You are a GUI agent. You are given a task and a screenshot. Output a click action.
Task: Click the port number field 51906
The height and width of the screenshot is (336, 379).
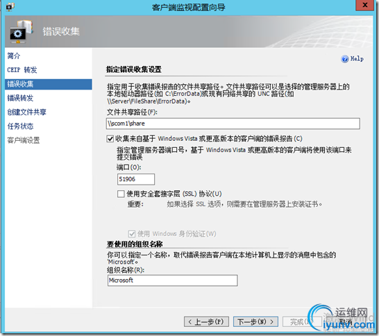[x=136, y=179]
